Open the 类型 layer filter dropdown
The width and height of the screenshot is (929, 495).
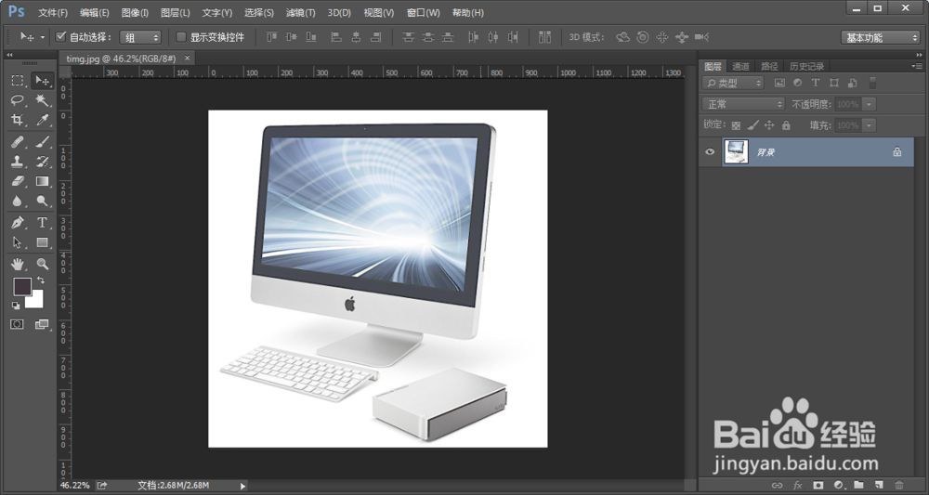pos(733,83)
